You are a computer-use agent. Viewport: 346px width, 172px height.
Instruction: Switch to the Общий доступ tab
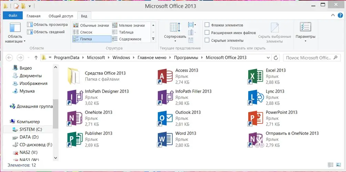pyautogui.click(x=61, y=16)
